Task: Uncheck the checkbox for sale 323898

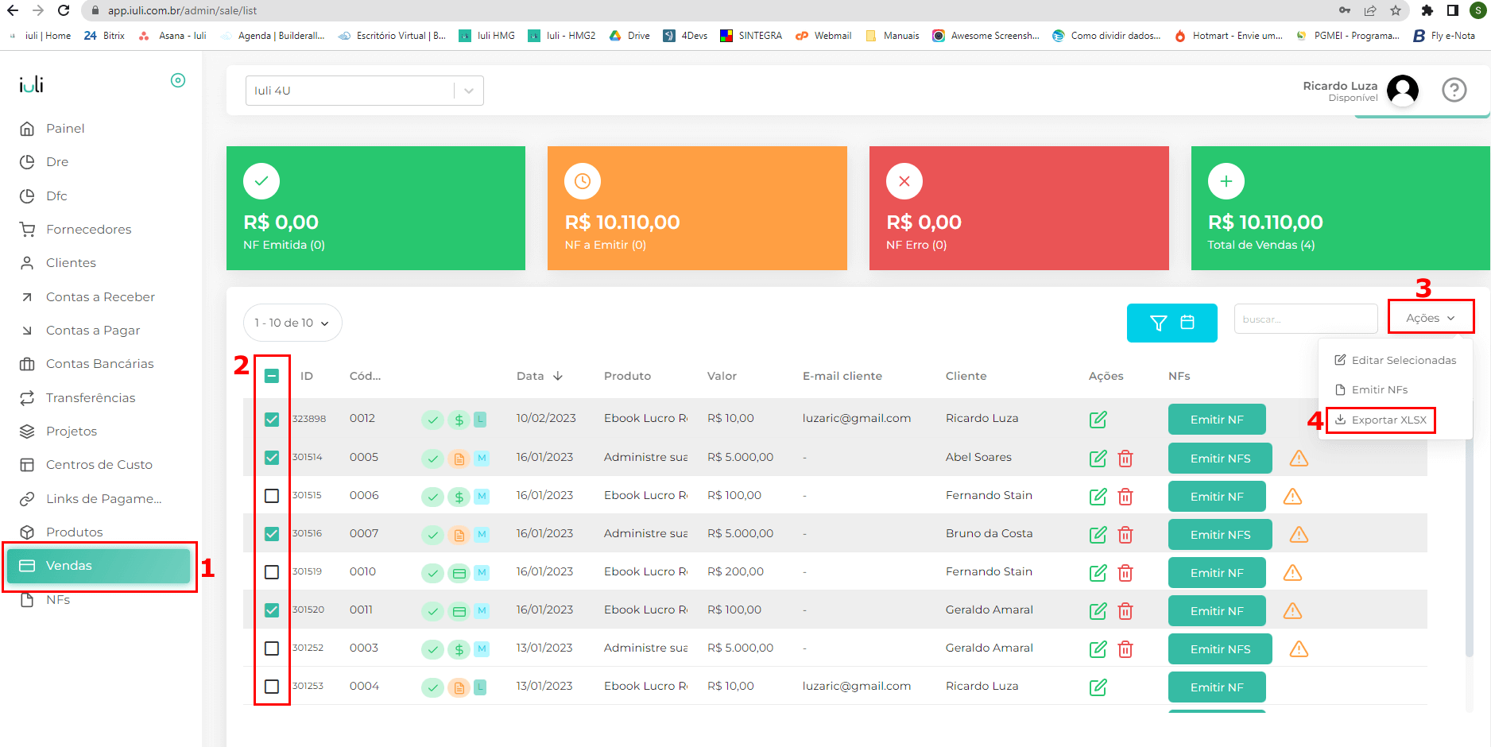Action: click(x=272, y=419)
